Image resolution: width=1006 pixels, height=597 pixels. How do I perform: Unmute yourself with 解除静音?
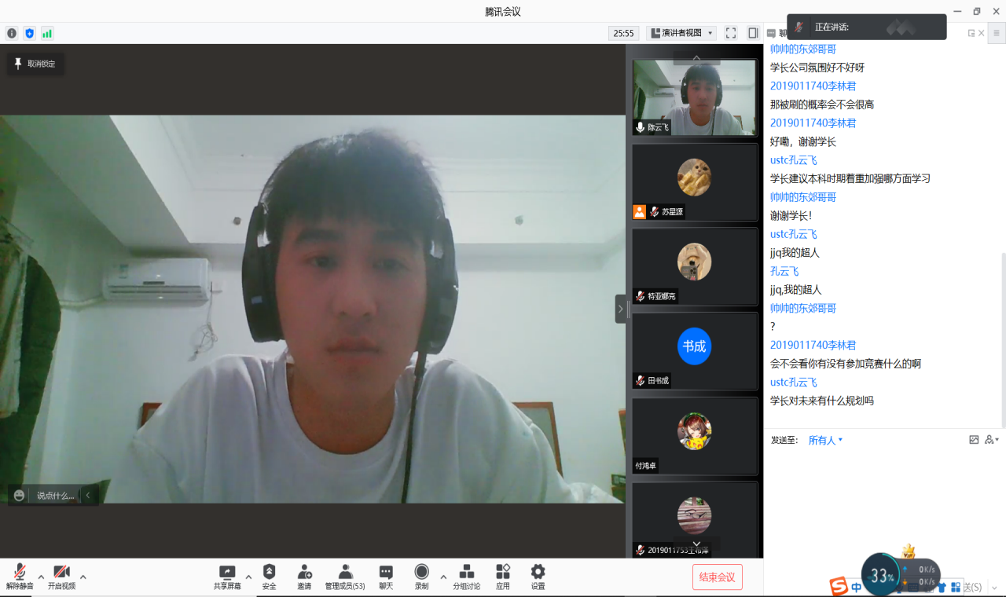[x=20, y=577]
